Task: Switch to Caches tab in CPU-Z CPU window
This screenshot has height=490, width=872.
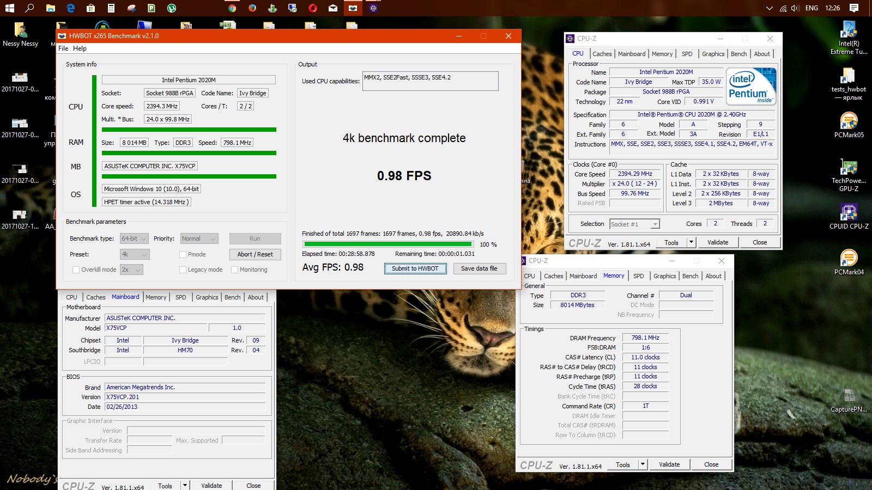Action: [x=602, y=54]
